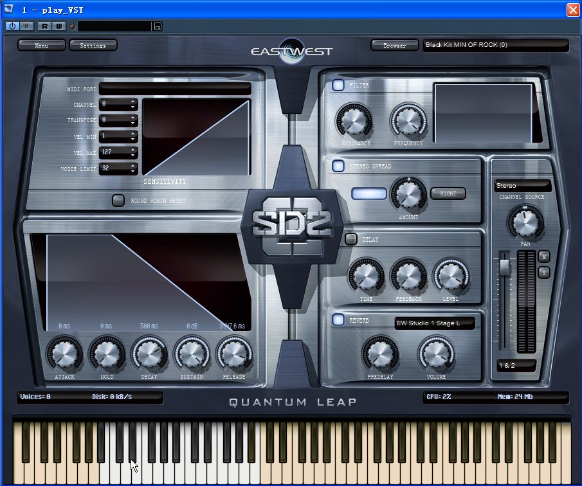Screen dimensions: 582x486
Task: Click the Mem: 24 Mb status readout
Action: click(x=515, y=397)
